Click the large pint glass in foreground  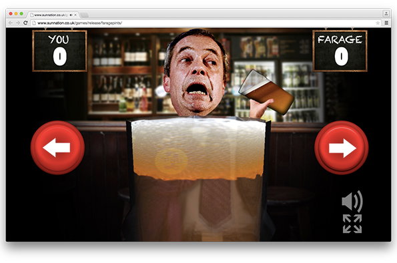click(199, 179)
